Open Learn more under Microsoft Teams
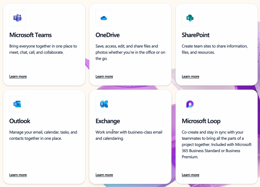Image resolution: width=260 pixels, height=187 pixels. 18,76
